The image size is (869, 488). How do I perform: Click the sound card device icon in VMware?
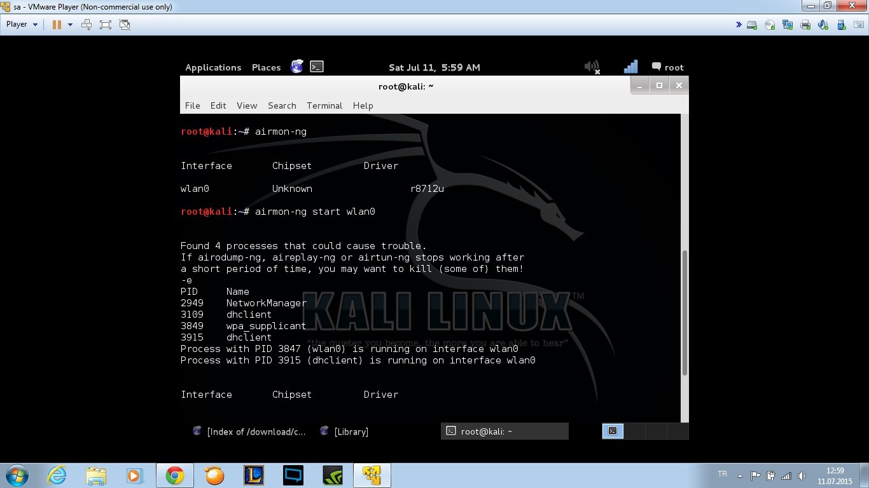pos(823,25)
